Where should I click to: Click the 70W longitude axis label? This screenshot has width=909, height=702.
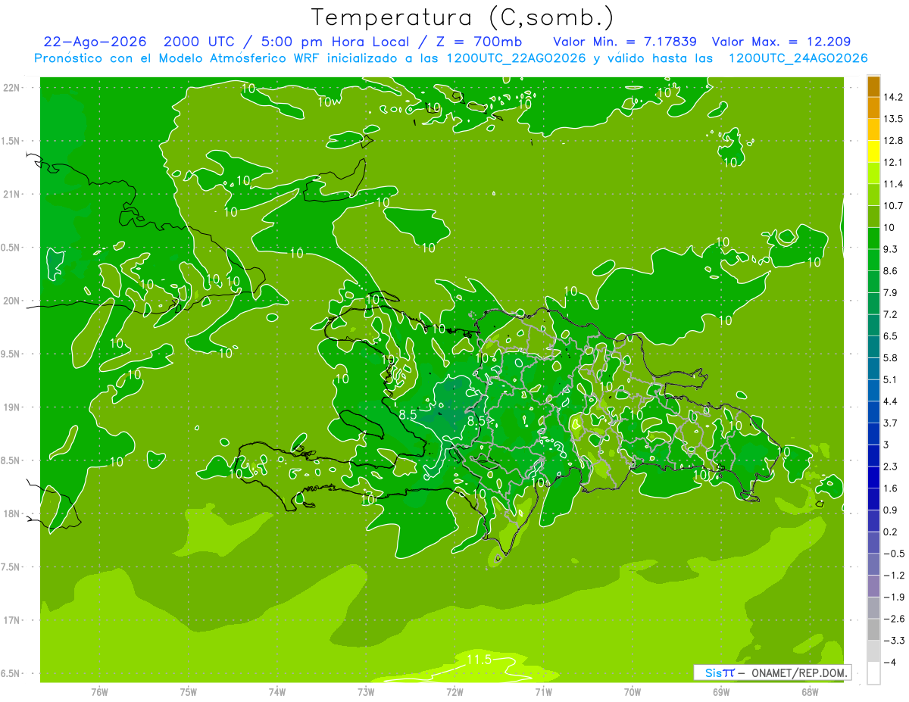tap(633, 692)
